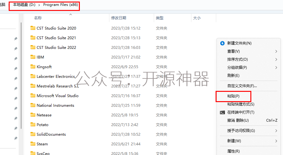Expand the arrow next to 排序方式(O)
The width and height of the screenshot is (283, 155).
point(276,59)
